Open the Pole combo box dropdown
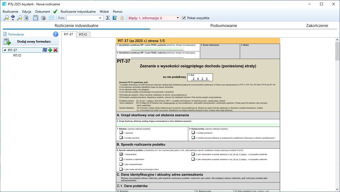The width and height of the screenshot is (340, 192). (100, 18)
